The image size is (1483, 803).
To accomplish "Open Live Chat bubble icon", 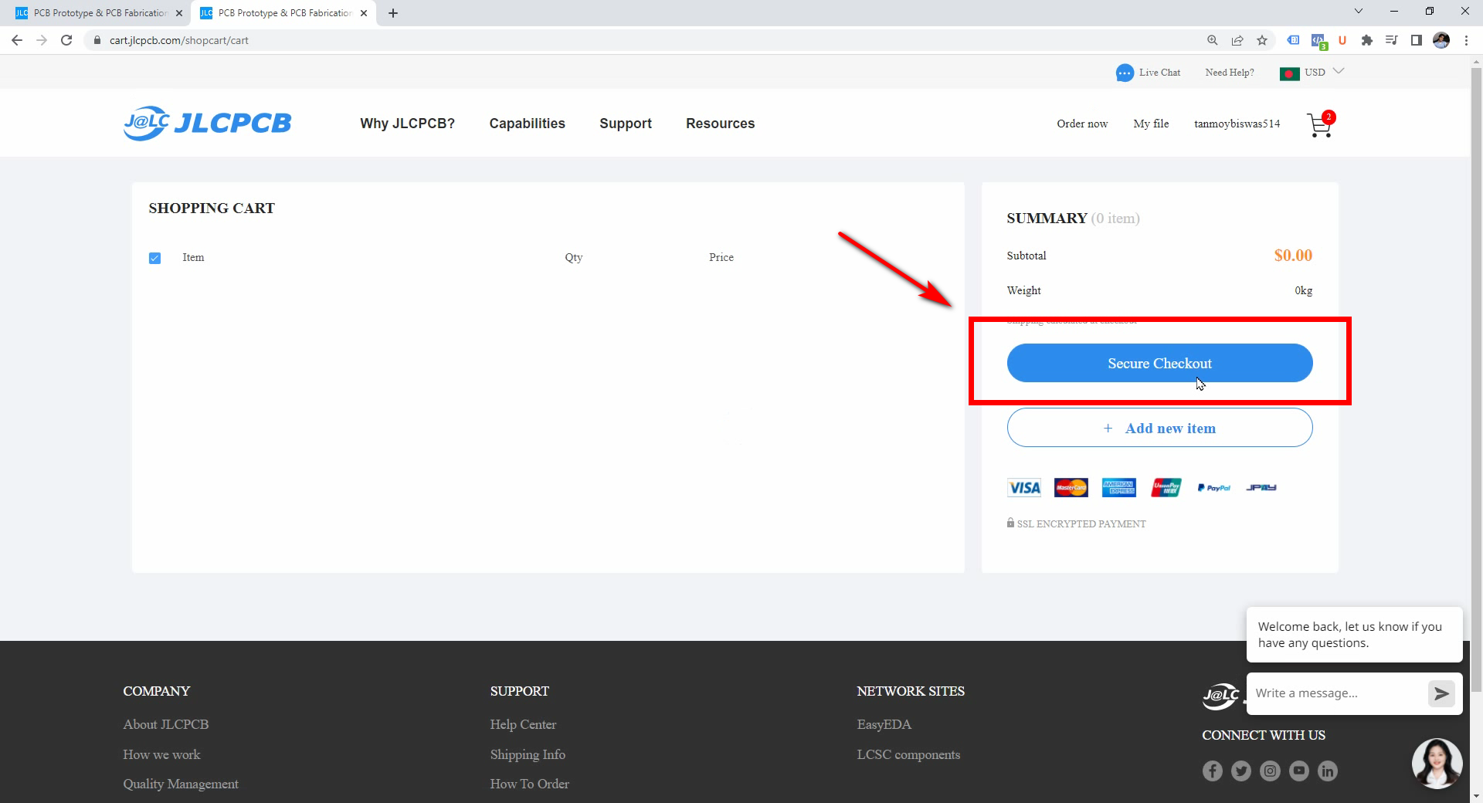I will coord(1125,73).
